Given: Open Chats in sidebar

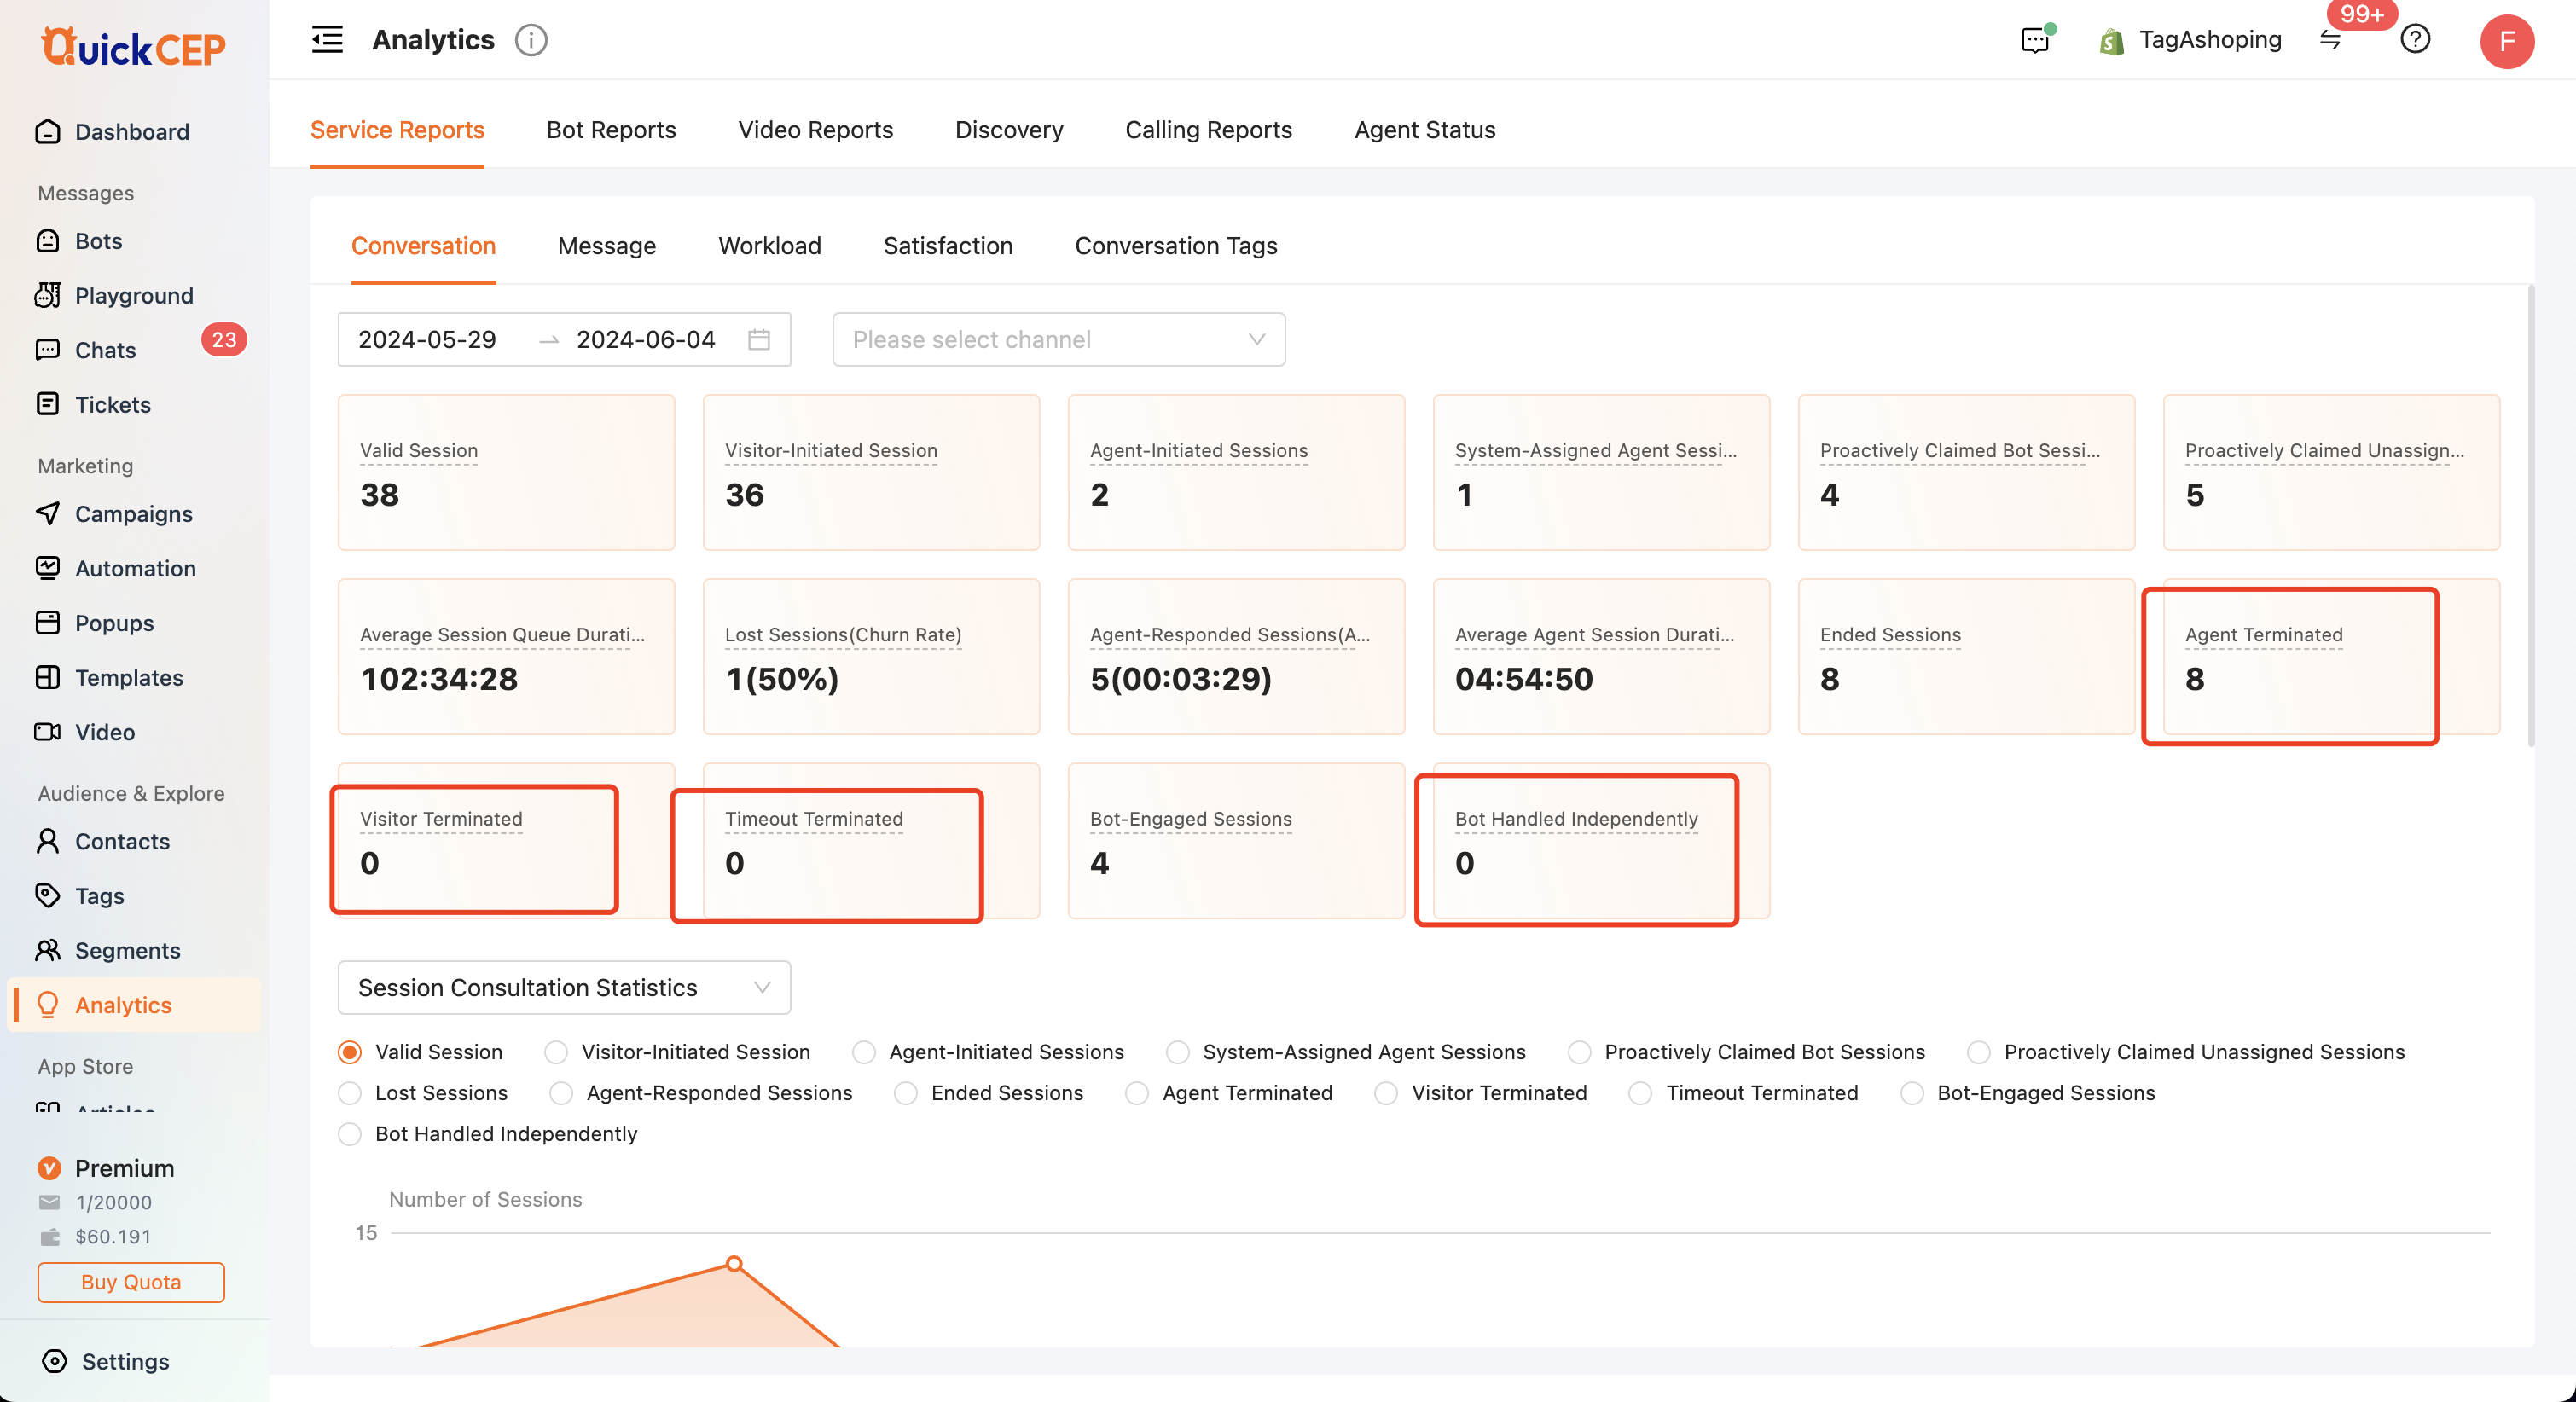Looking at the screenshot, I should point(105,350).
